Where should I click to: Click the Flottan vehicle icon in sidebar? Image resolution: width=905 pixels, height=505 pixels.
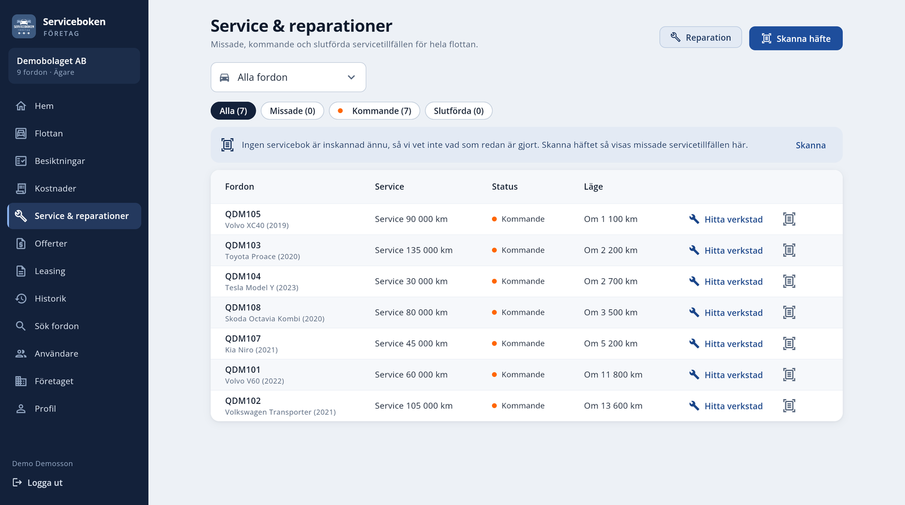pos(21,133)
